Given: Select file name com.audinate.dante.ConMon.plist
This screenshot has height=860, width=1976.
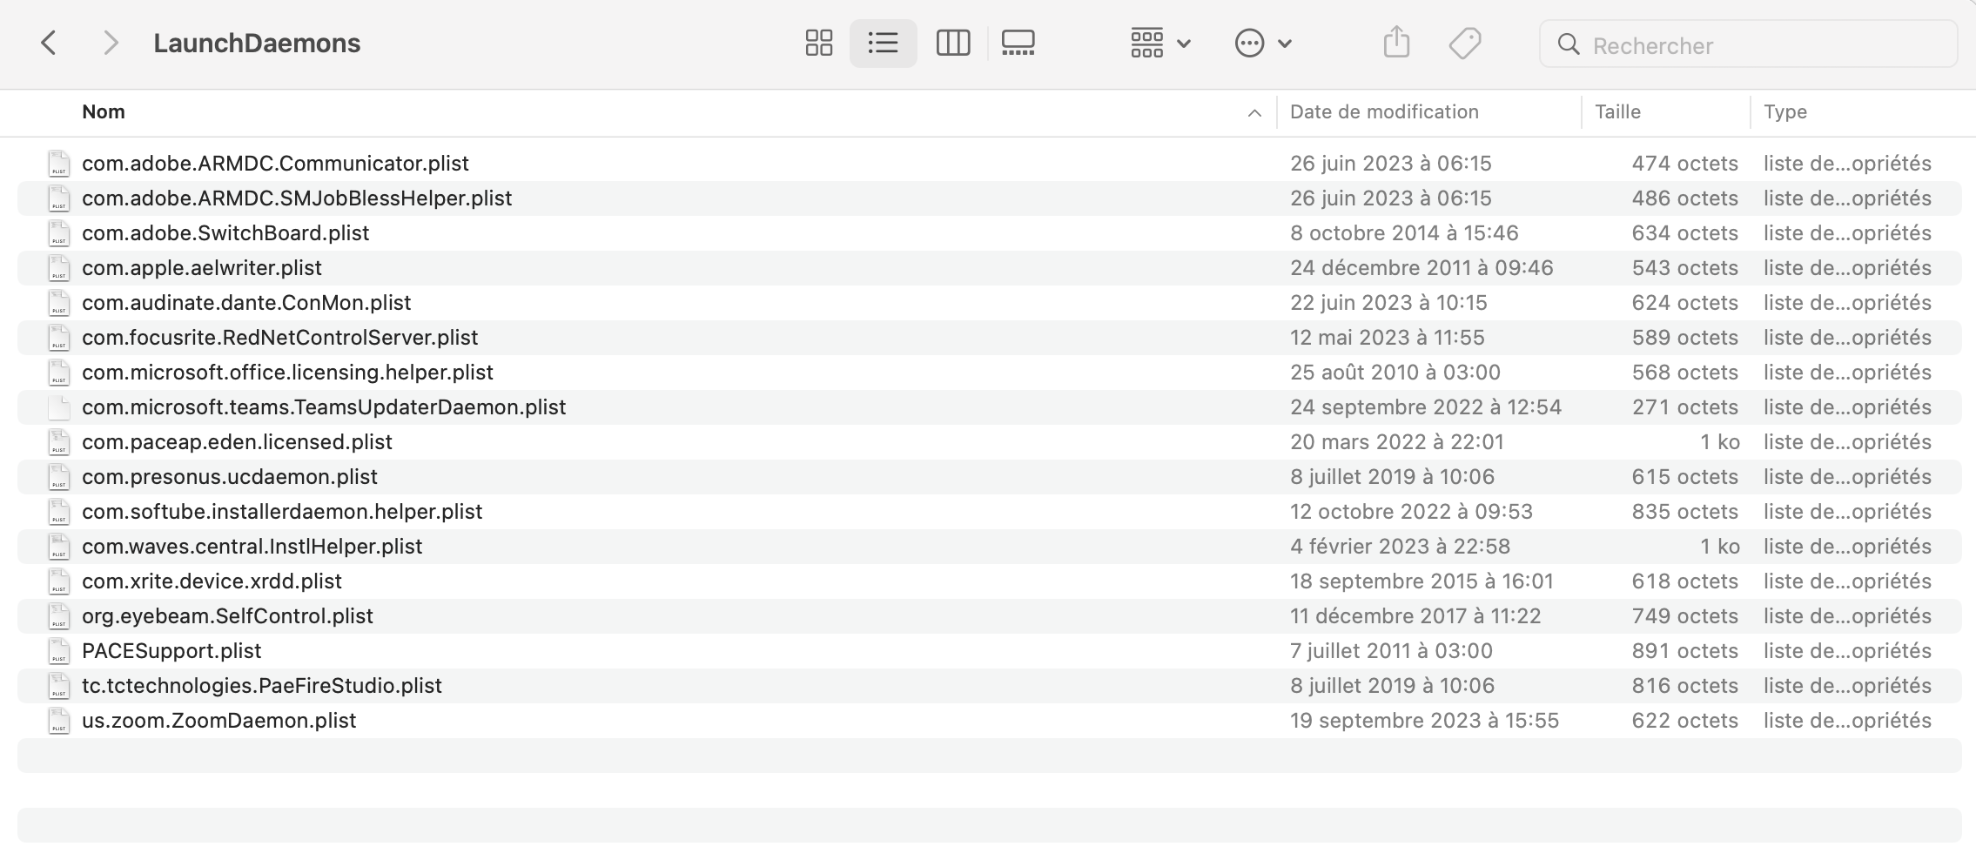Looking at the screenshot, I should 246,302.
